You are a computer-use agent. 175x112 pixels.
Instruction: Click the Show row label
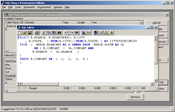[8, 68]
